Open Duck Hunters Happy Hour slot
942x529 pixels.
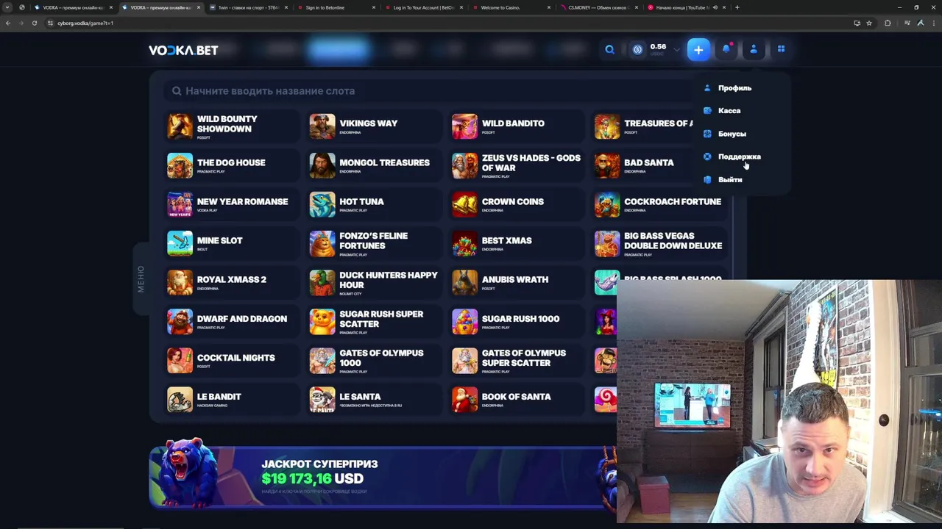[374, 282]
